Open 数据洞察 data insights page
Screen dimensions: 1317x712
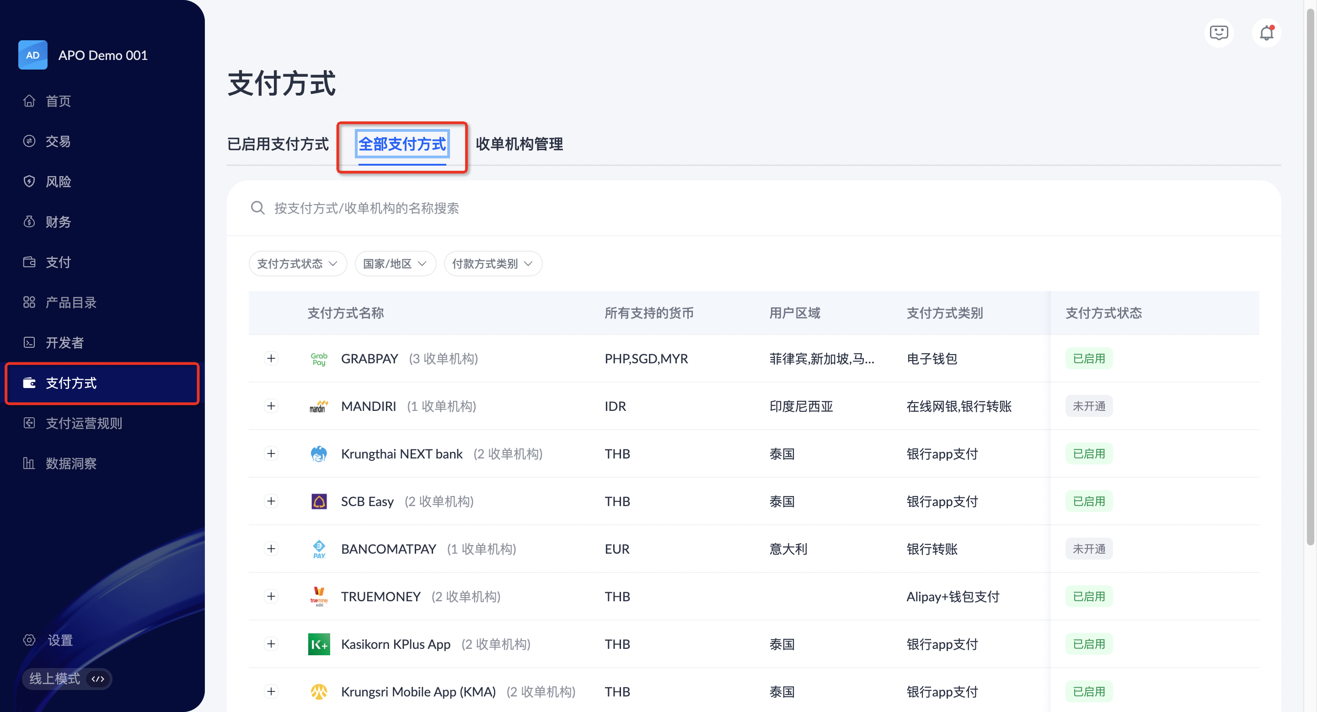[x=70, y=464]
